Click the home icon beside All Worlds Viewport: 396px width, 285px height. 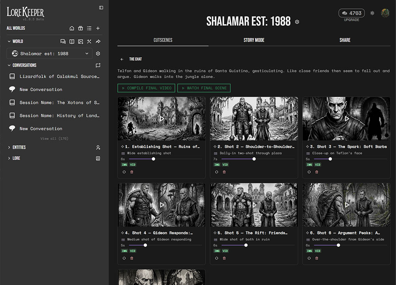72,28
